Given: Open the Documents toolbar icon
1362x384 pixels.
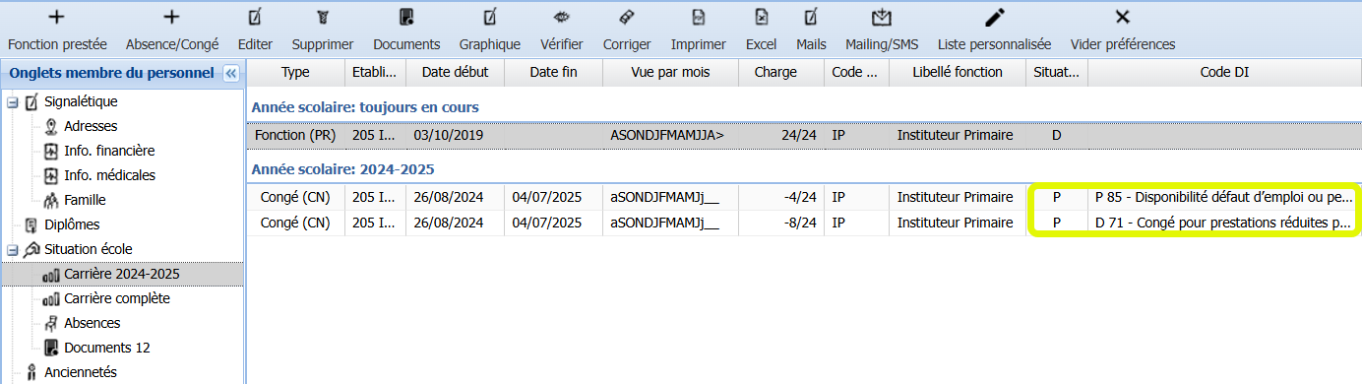Looking at the screenshot, I should 406,17.
